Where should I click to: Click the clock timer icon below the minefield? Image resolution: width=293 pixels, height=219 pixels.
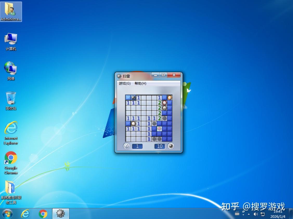(x=127, y=146)
